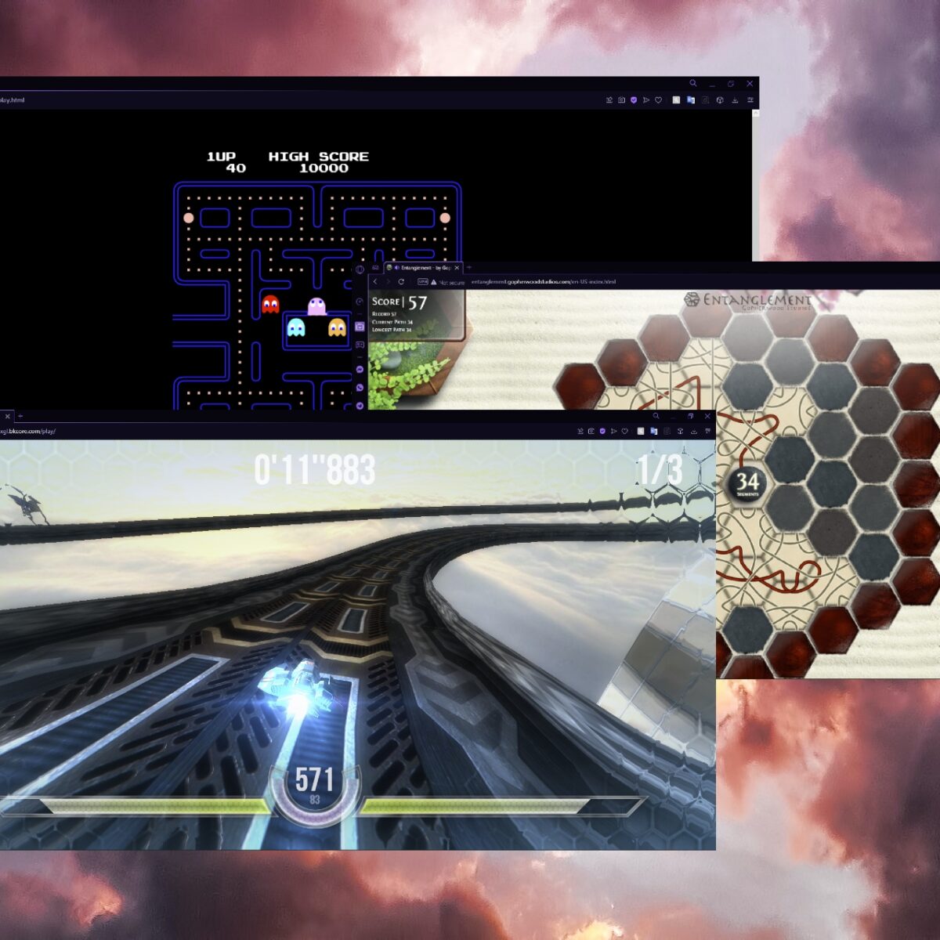Open easy setup in the Pac-Man window
The height and width of the screenshot is (940, 940).
click(x=750, y=100)
